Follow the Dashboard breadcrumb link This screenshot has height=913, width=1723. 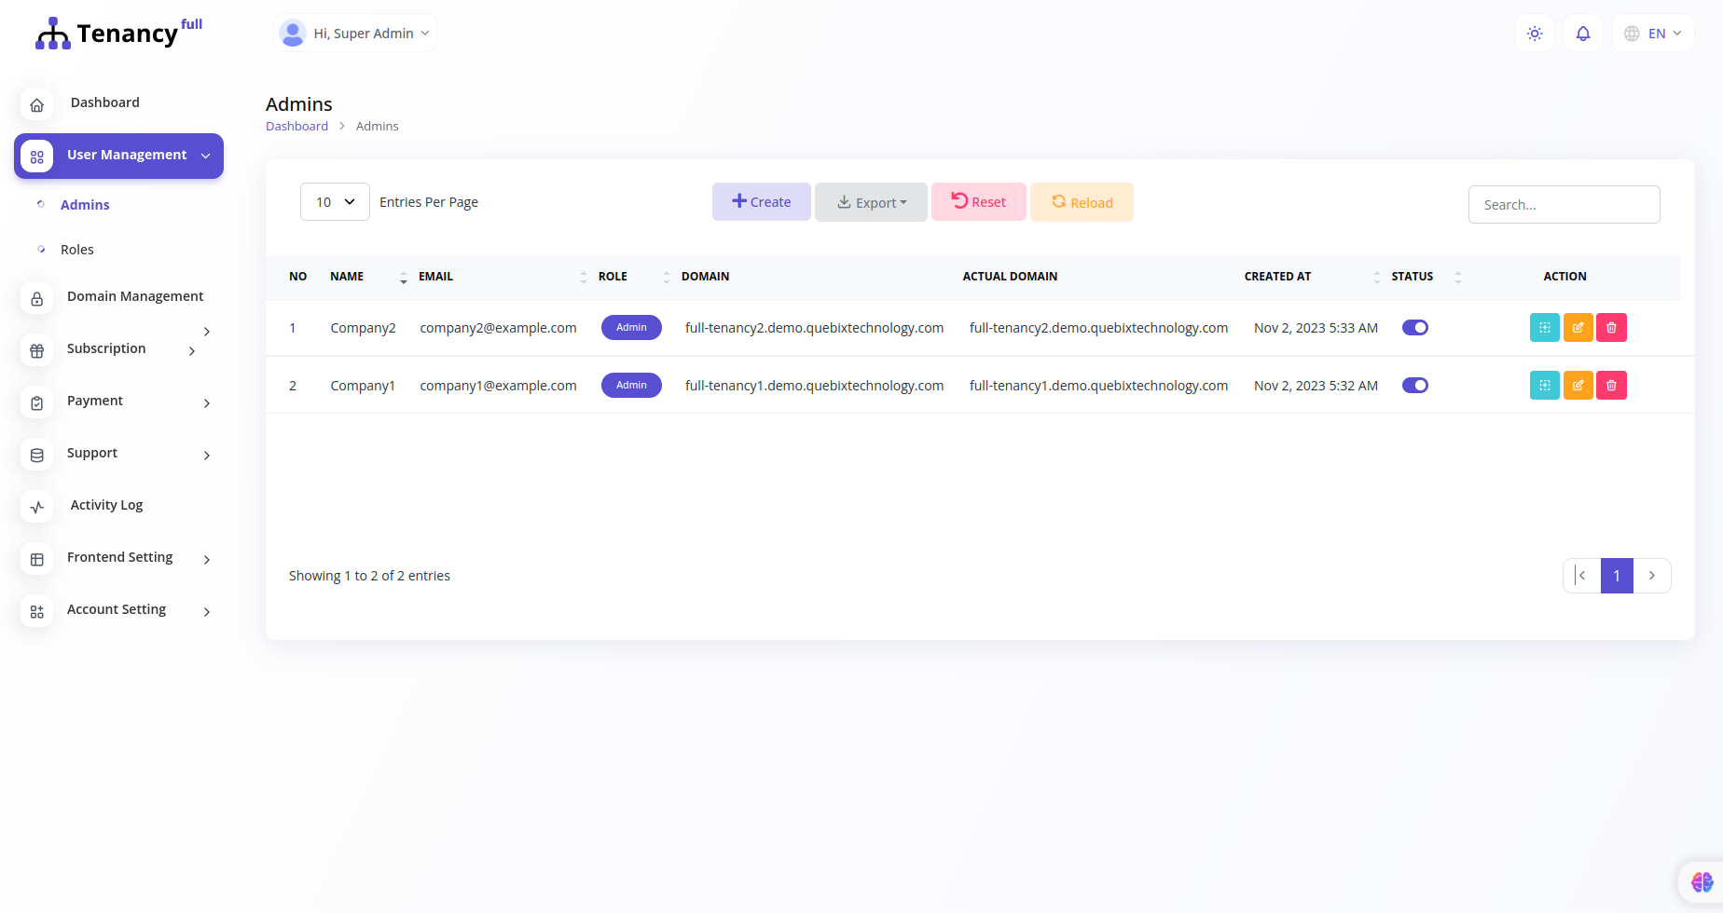tap(296, 125)
